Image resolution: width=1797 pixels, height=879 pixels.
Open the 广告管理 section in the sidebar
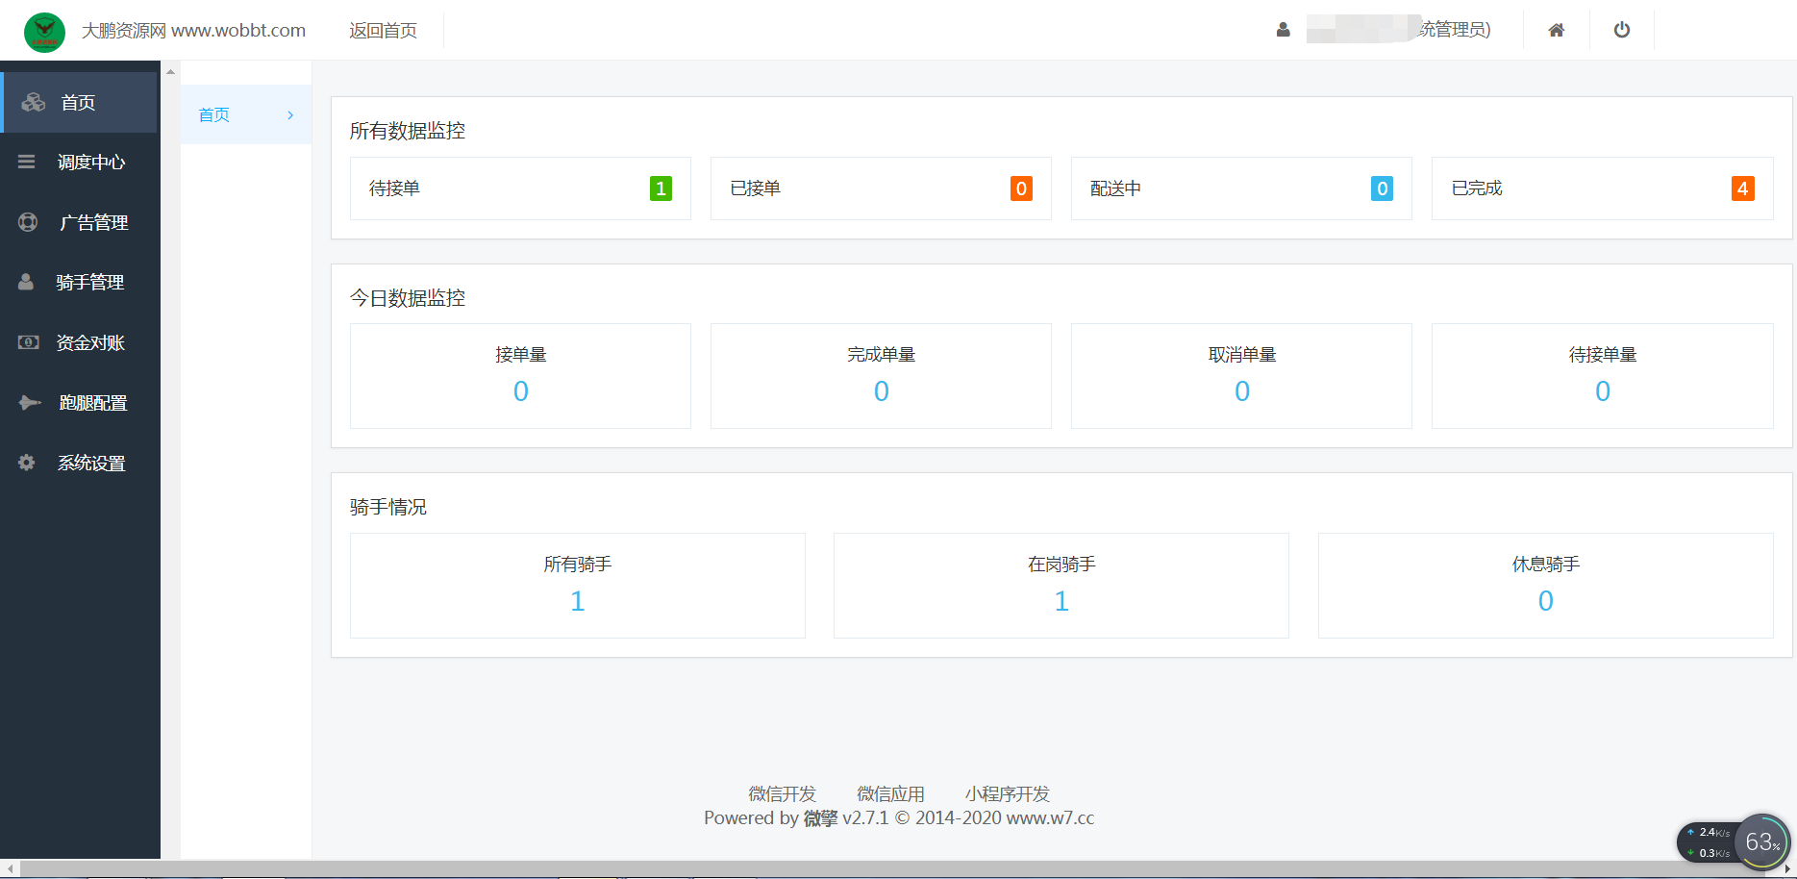(91, 222)
